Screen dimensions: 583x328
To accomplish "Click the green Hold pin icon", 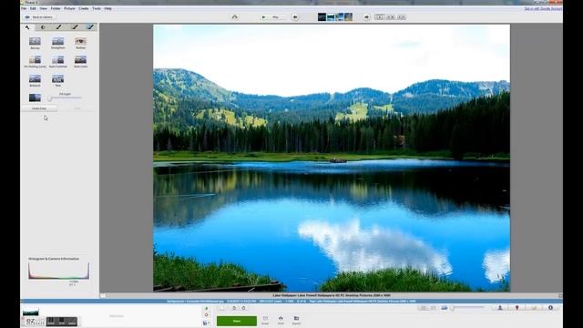I will 207,308.
